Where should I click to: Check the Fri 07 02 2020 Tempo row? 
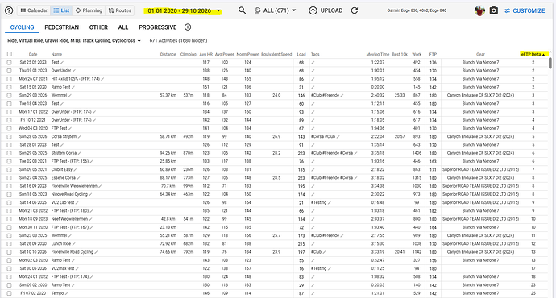[10, 293]
